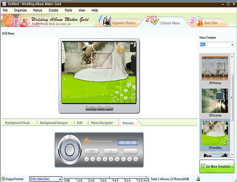Click number 5 button on remote

111,159
